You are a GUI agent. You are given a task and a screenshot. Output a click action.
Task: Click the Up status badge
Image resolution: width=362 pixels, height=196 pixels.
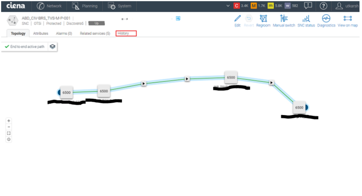(x=97, y=23)
